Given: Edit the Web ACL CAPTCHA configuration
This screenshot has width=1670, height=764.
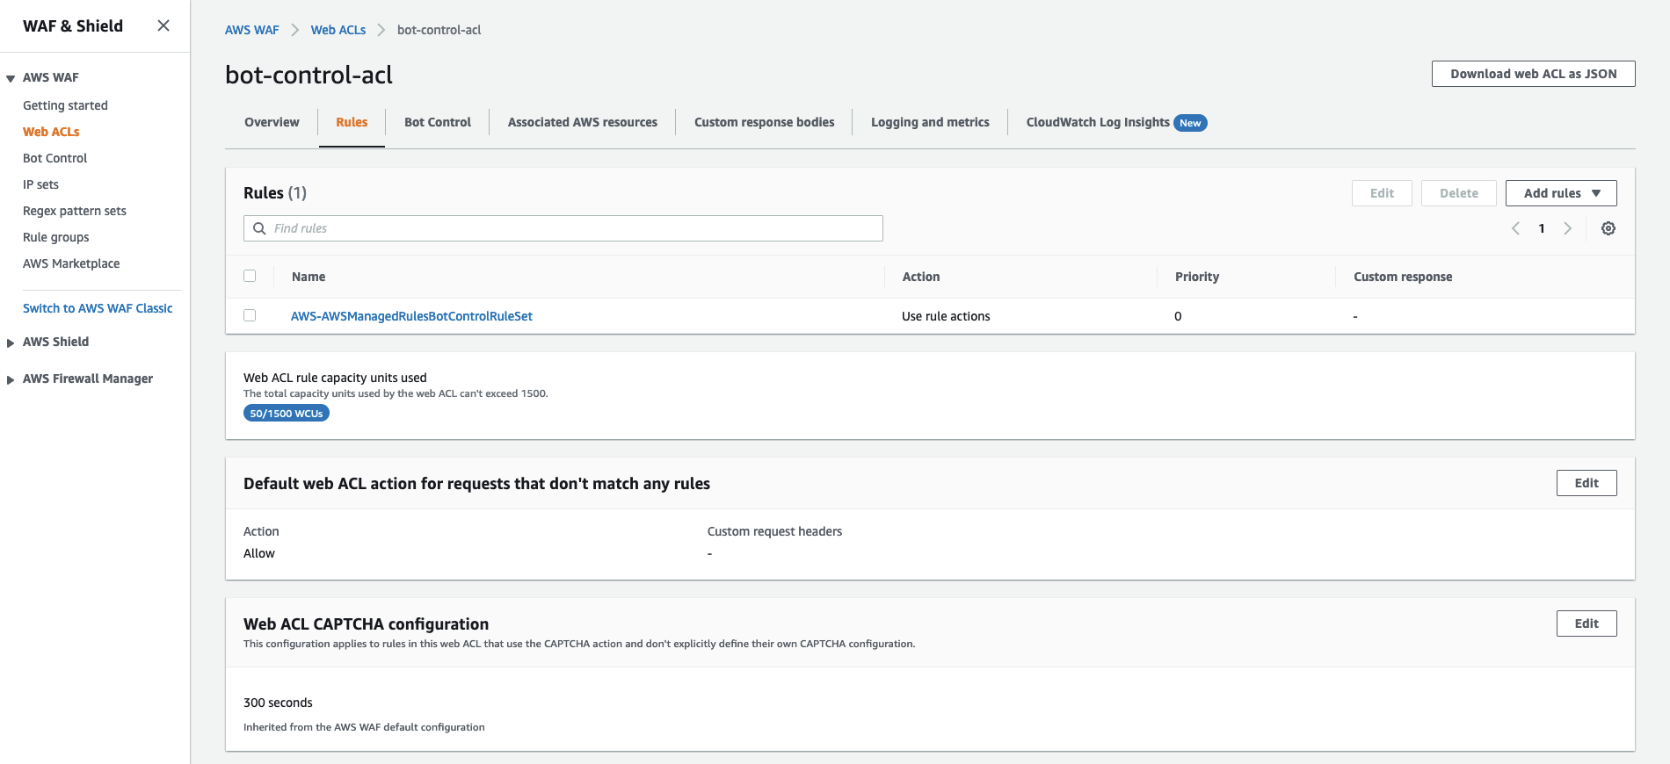Looking at the screenshot, I should tap(1586, 623).
